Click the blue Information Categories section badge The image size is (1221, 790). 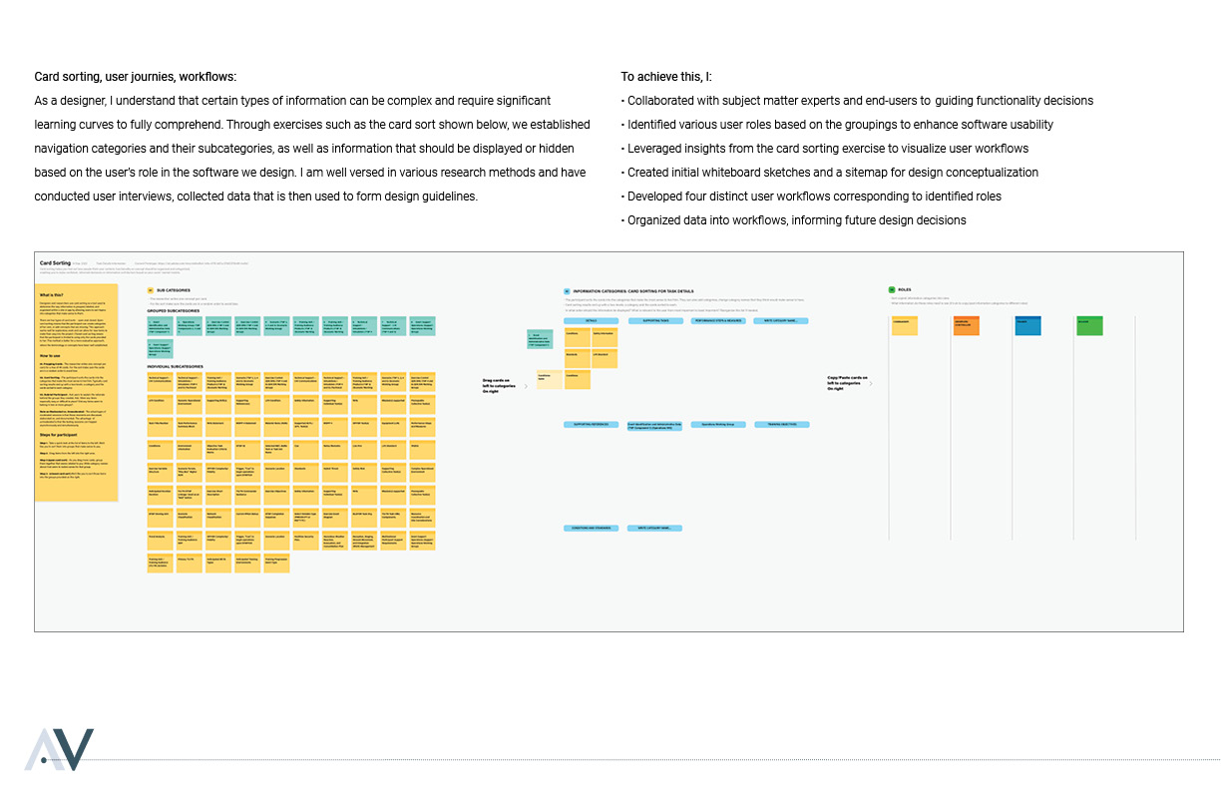tap(567, 290)
